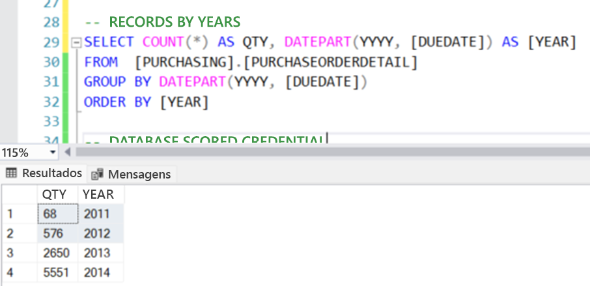Select the YEAR cell 2011
This screenshot has height=286, width=590.
pyautogui.click(x=101, y=214)
